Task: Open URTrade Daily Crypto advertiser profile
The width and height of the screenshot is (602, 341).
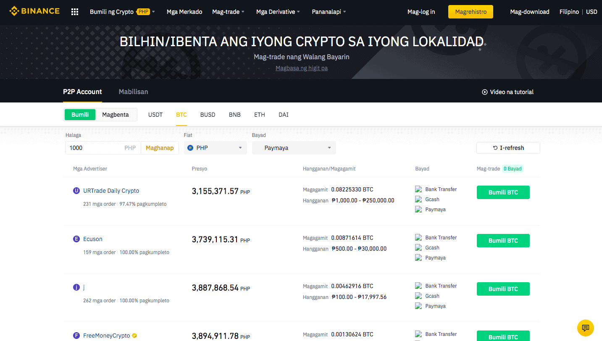Action: click(x=111, y=191)
